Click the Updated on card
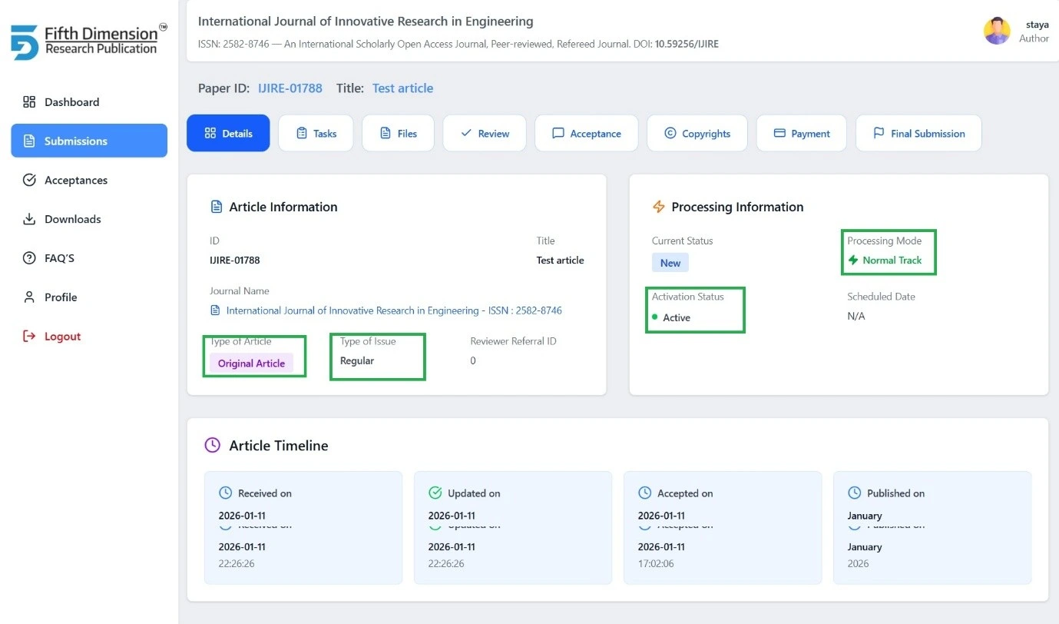This screenshot has height=624, width=1059. click(x=513, y=528)
